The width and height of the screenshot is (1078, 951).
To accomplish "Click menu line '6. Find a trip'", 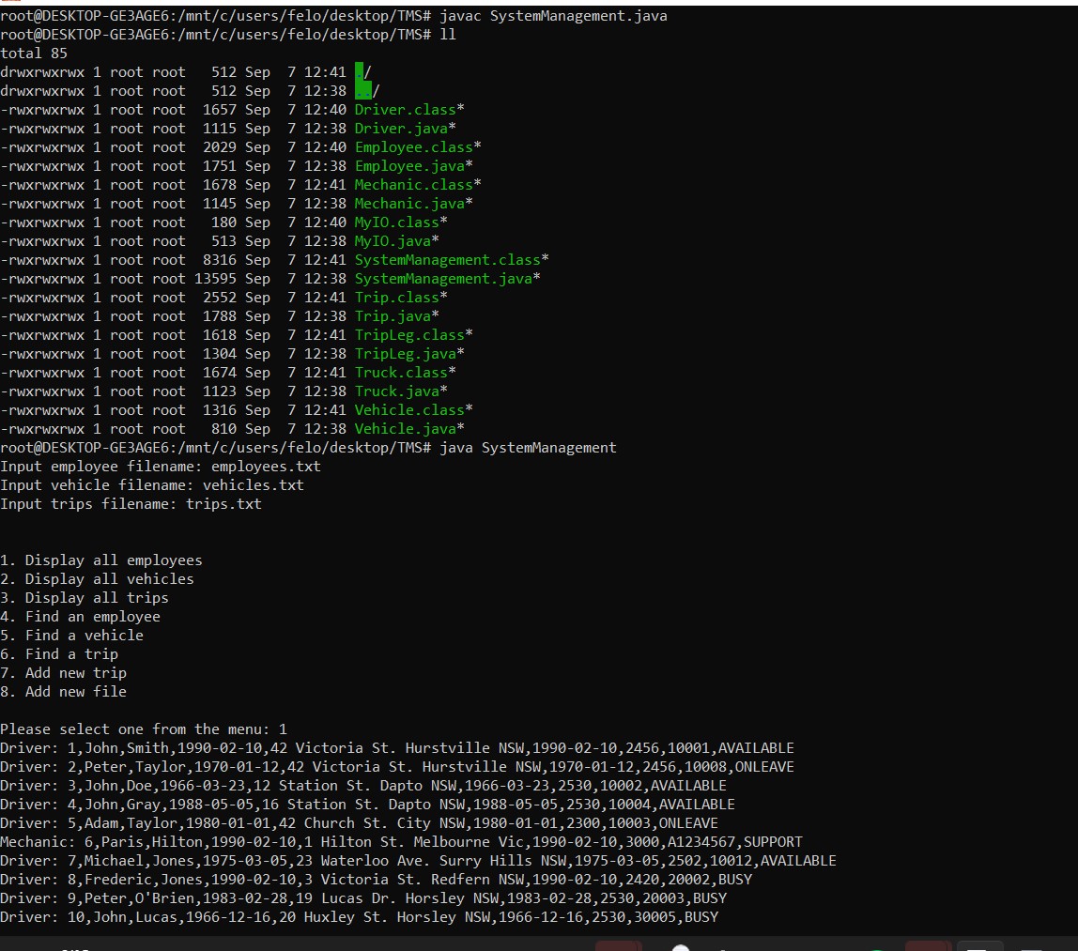I will coord(59,654).
